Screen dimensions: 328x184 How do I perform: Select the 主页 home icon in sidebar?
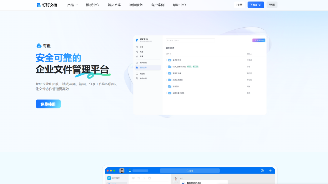coord(137,47)
